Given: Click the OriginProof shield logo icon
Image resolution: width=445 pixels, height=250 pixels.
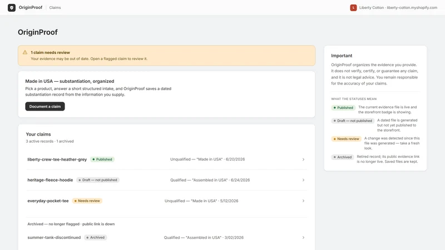Looking at the screenshot, I should point(12,8).
